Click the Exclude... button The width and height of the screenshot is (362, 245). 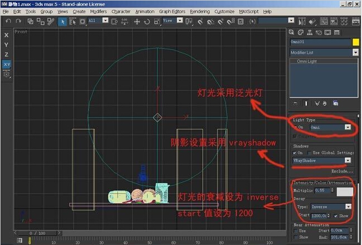click(x=342, y=171)
